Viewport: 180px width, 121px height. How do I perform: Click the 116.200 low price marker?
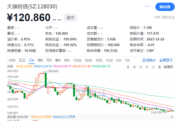[156, 112]
